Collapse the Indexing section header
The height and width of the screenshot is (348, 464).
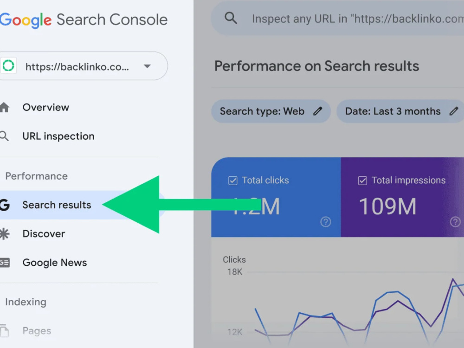click(x=26, y=302)
